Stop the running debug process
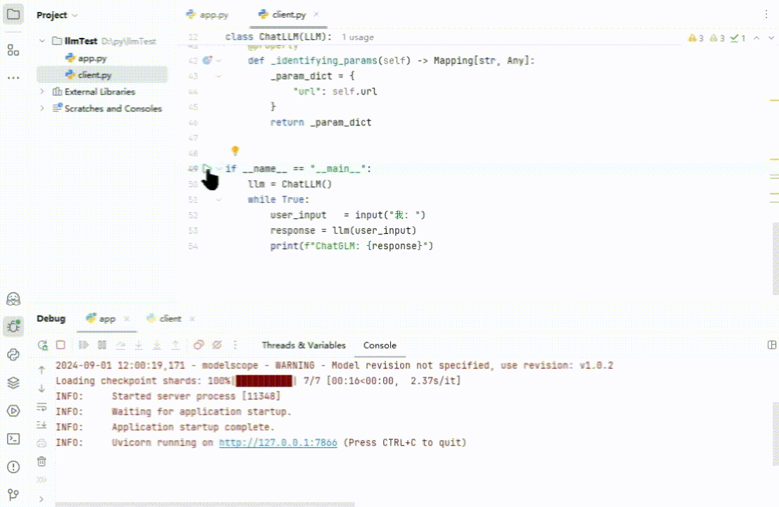This screenshot has width=779, height=507. click(61, 344)
